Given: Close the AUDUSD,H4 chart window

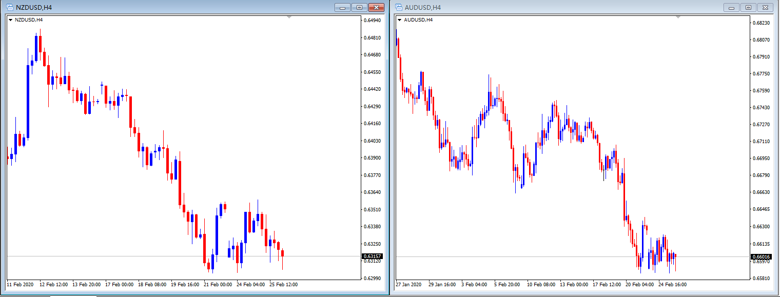Looking at the screenshot, I should point(766,7).
